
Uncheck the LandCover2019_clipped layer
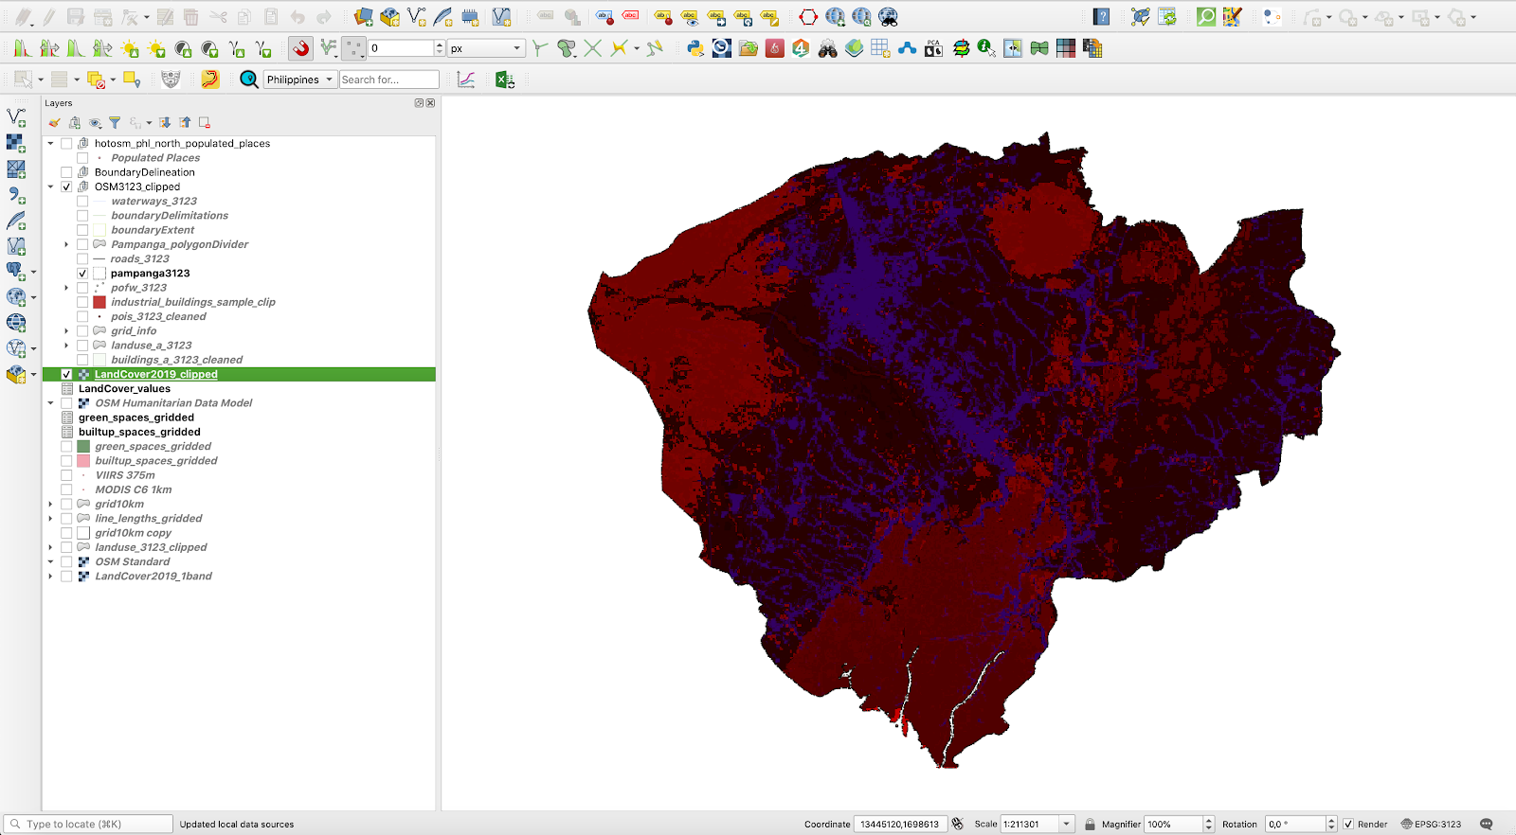66,375
